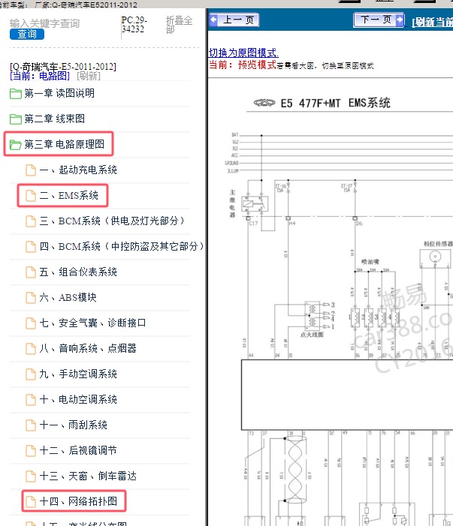
Task: Open 九、手动空调系统 page
Action: point(78,374)
